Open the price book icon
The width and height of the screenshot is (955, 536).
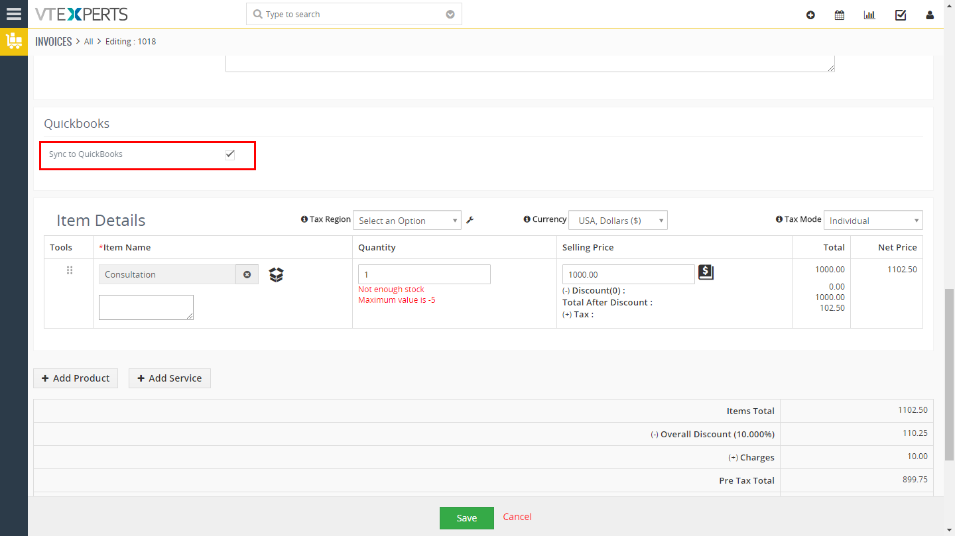(706, 272)
